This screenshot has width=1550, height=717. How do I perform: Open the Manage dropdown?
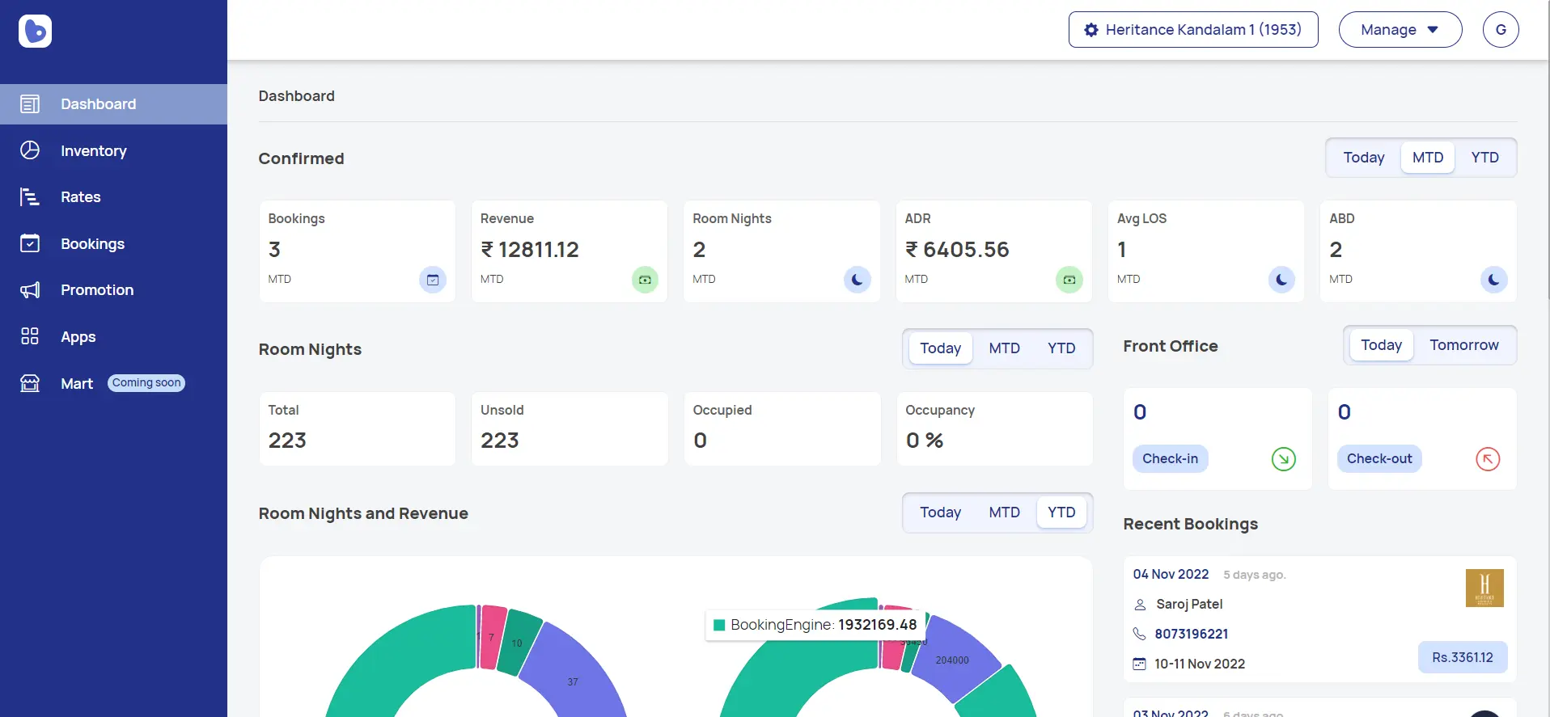1400,30
